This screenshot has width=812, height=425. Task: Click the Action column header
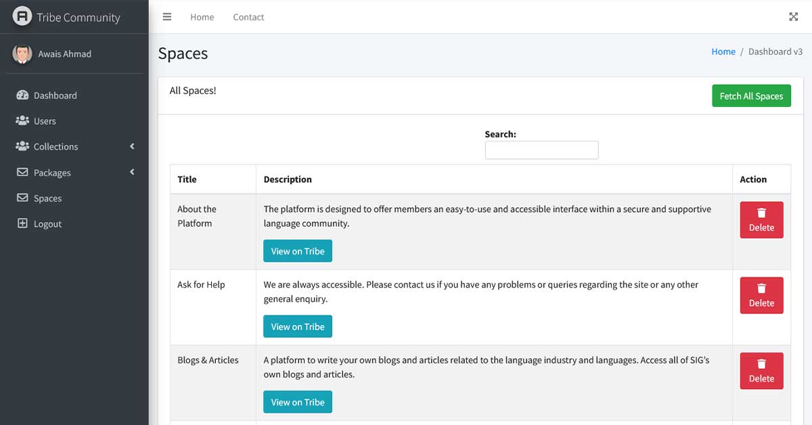click(761, 179)
